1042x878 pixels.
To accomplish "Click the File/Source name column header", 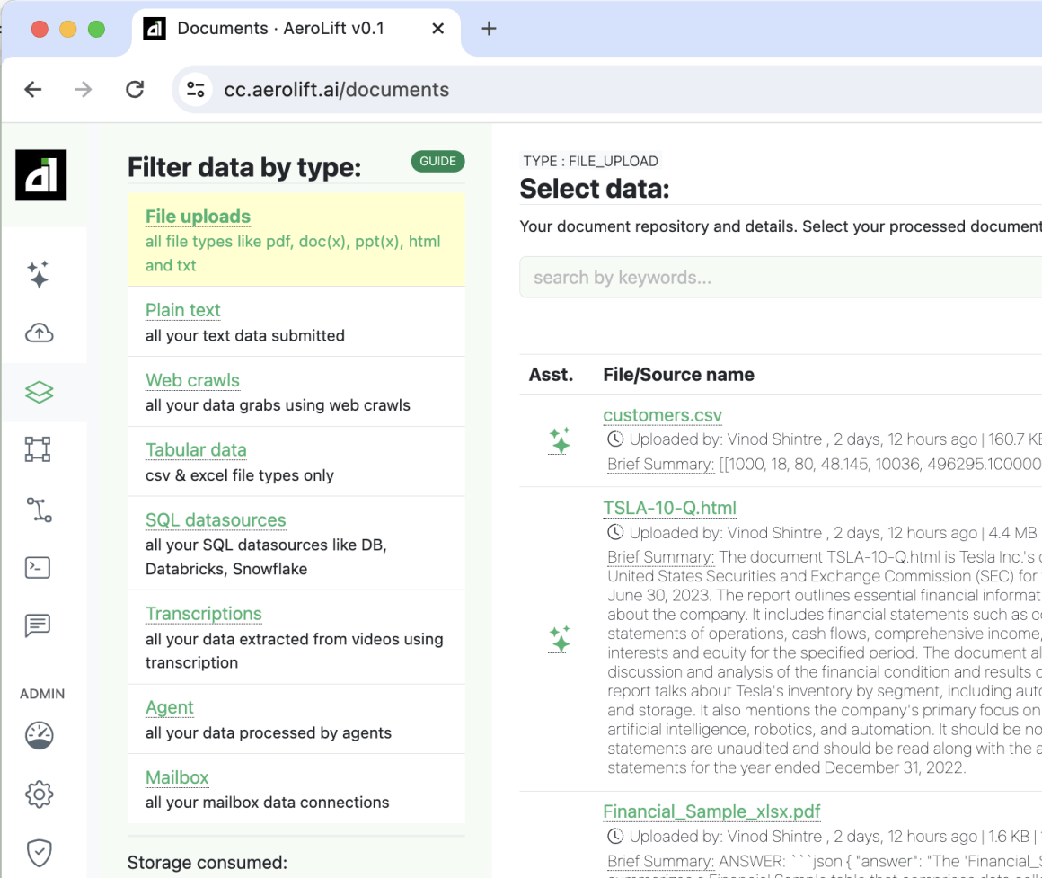I will [678, 375].
